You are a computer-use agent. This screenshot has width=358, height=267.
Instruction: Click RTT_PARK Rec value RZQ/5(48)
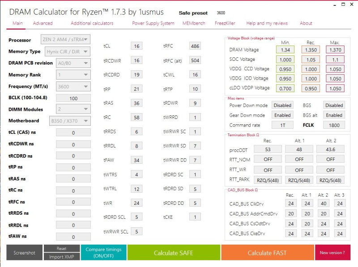coord(268,180)
